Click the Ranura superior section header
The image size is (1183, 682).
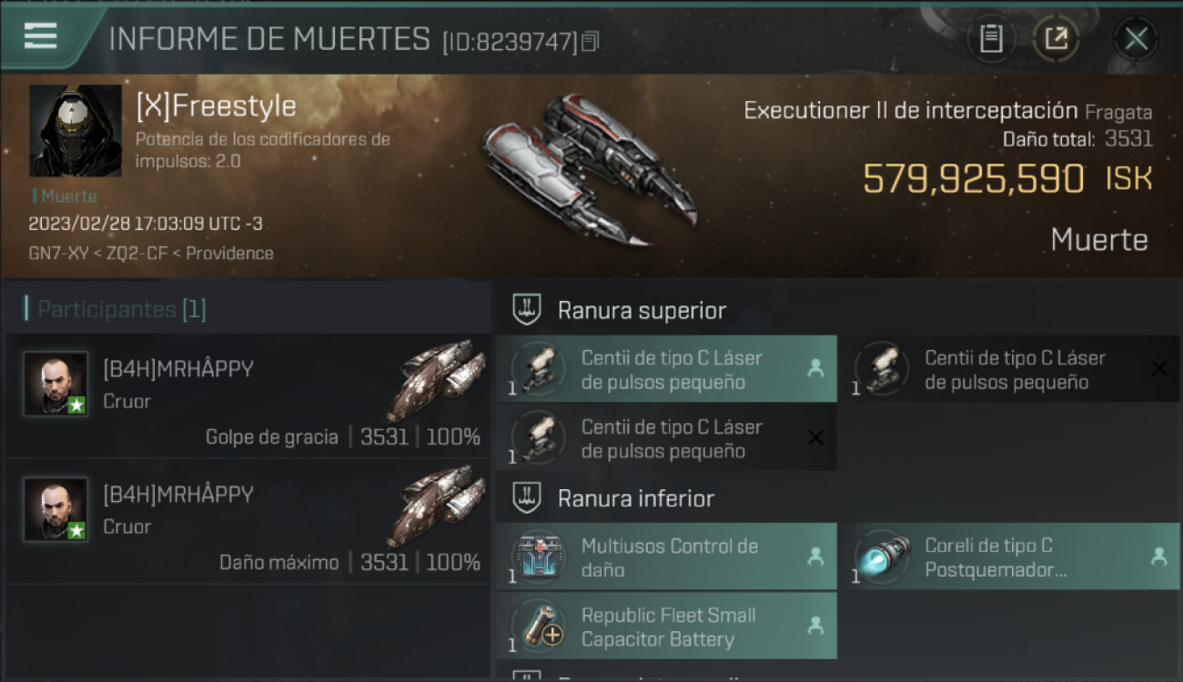click(642, 310)
